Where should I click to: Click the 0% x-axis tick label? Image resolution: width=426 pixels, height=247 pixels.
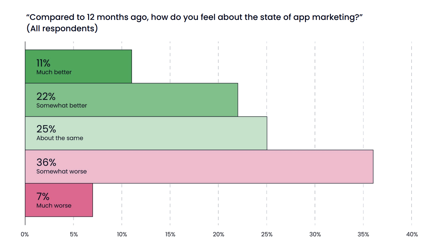(25, 235)
